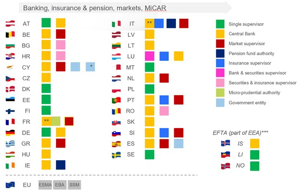Select the European Union flag beside EU
The height and width of the screenshot is (191, 304).
(10, 185)
